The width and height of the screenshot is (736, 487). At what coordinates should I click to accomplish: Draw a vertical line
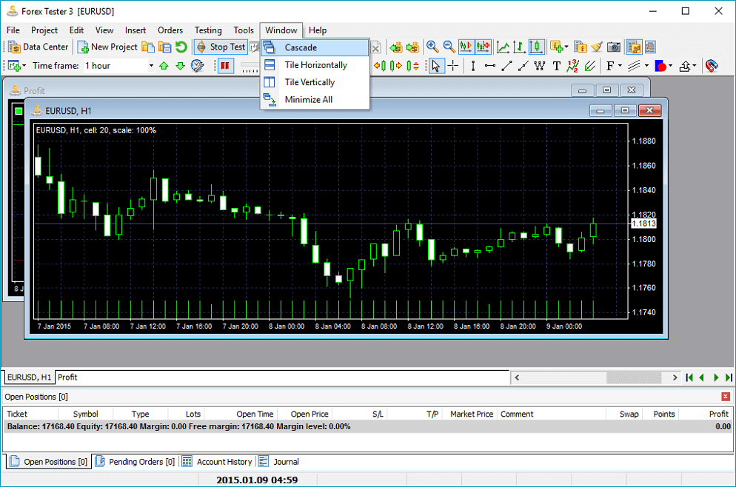point(473,66)
